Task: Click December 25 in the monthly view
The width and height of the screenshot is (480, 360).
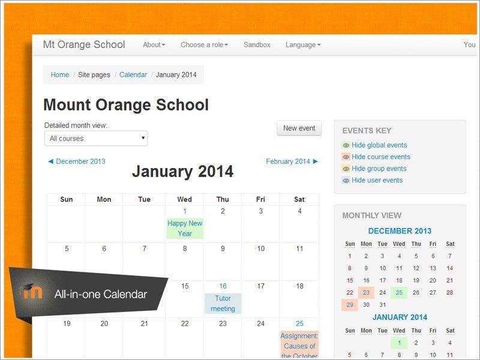Action: click(399, 293)
